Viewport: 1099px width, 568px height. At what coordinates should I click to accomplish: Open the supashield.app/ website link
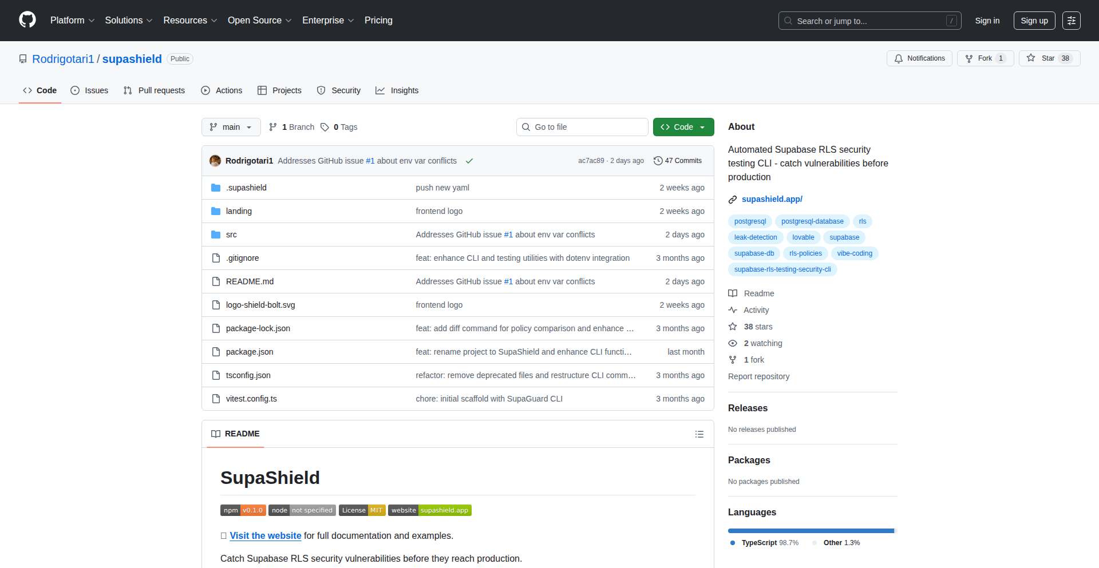772,199
